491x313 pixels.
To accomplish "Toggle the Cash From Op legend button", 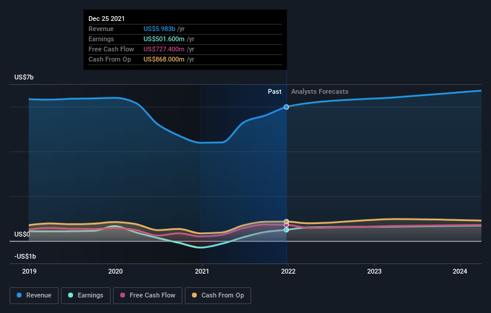I will pyautogui.click(x=218, y=296).
